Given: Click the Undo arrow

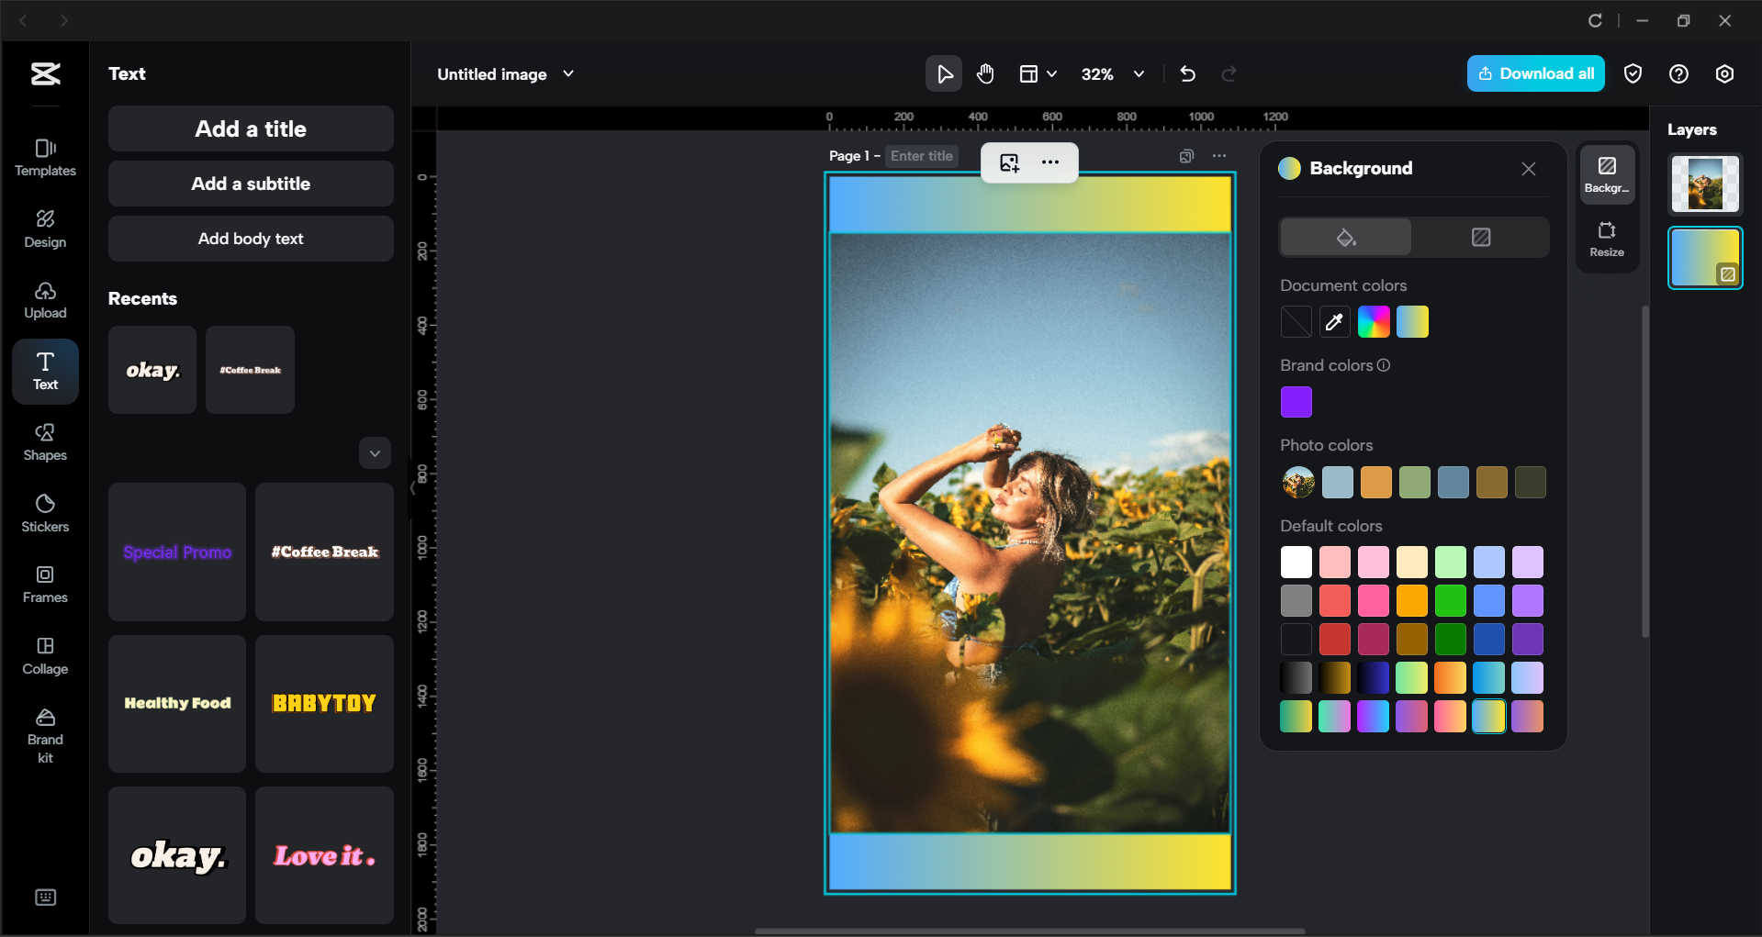Looking at the screenshot, I should pyautogui.click(x=1187, y=73).
